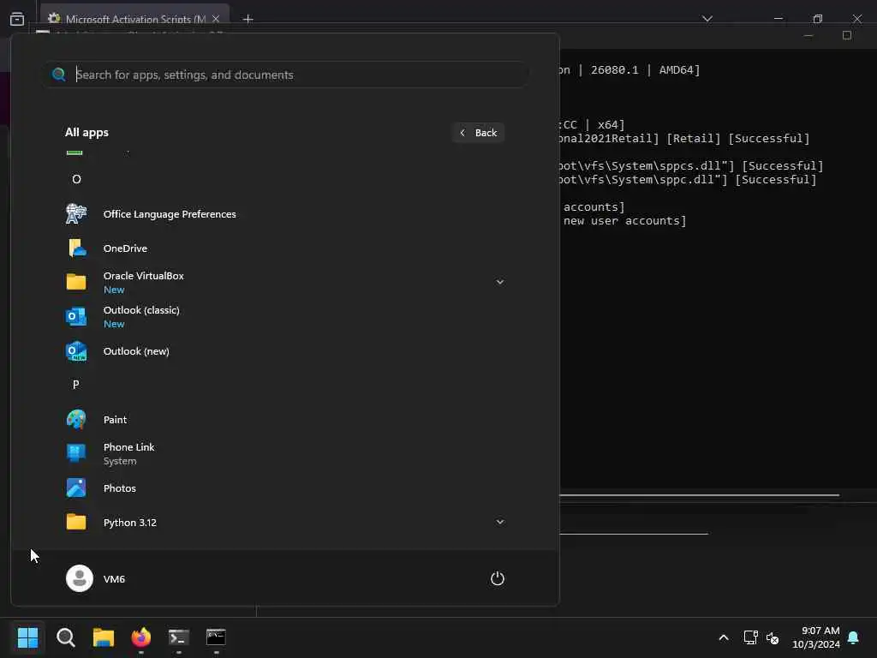Jump to letter P section header
Screen dimensions: 877x658
point(76,385)
